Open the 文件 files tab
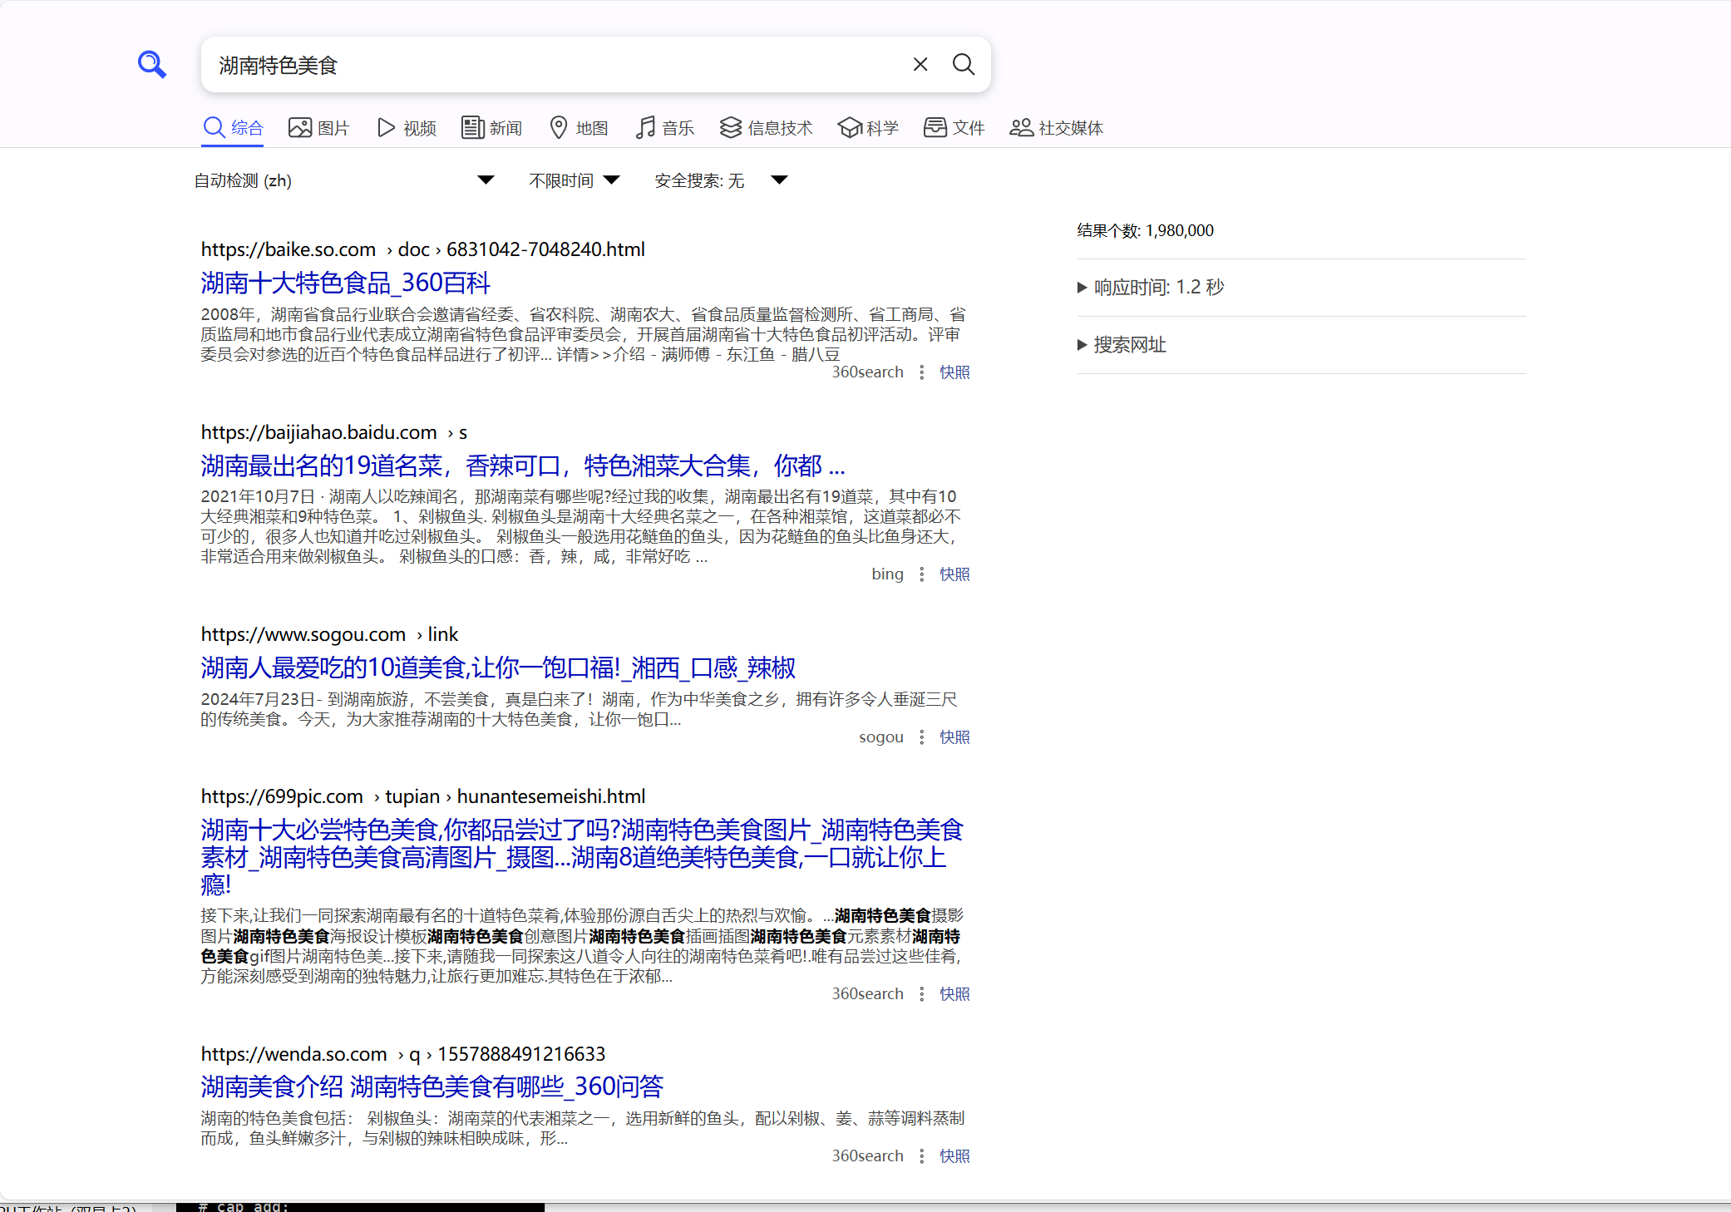The height and width of the screenshot is (1212, 1731). [954, 128]
